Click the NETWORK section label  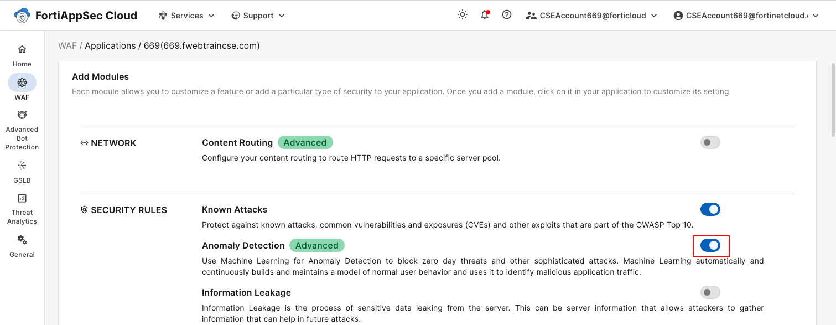(x=113, y=143)
